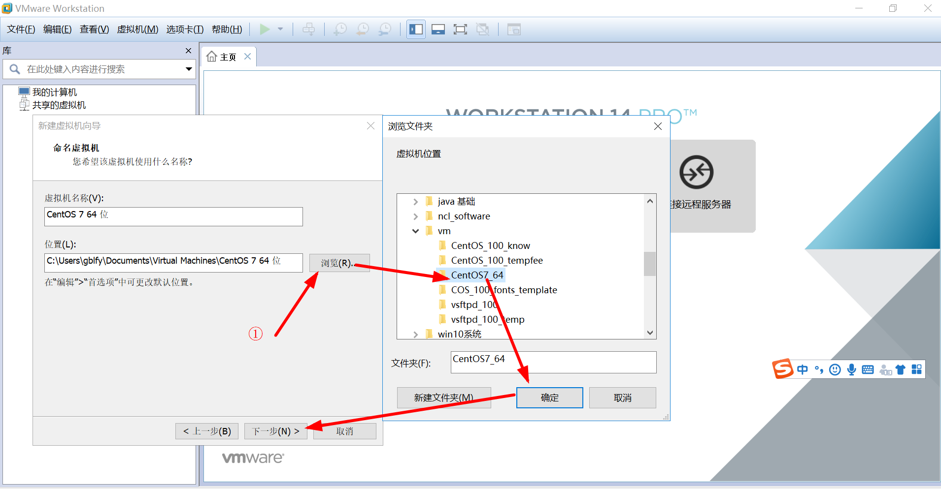Toggle the 中 Chinese input mode icon

coord(803,369)
